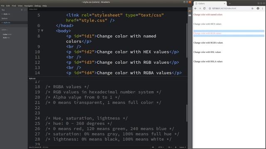Image resolution: width=266 pixels, height=149 pixels.
Task: Open the File menu in Brackets
Action: pyautogui.click(x=2, y=6)
